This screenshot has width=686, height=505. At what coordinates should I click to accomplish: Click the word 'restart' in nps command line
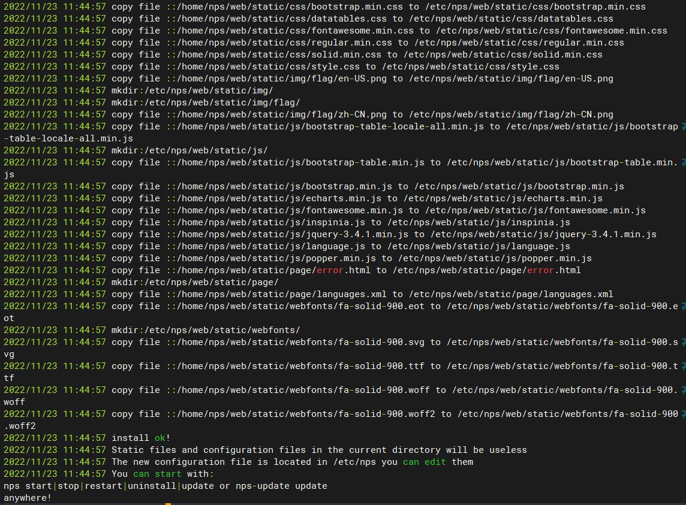103,486
